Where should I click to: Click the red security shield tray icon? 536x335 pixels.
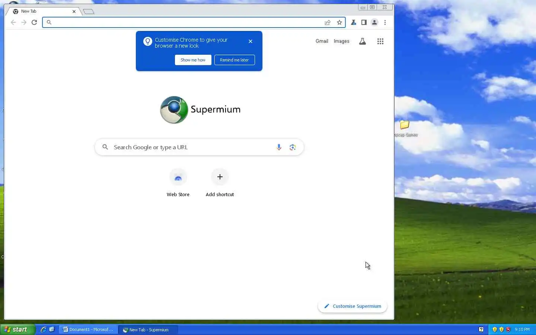[508, 329]
